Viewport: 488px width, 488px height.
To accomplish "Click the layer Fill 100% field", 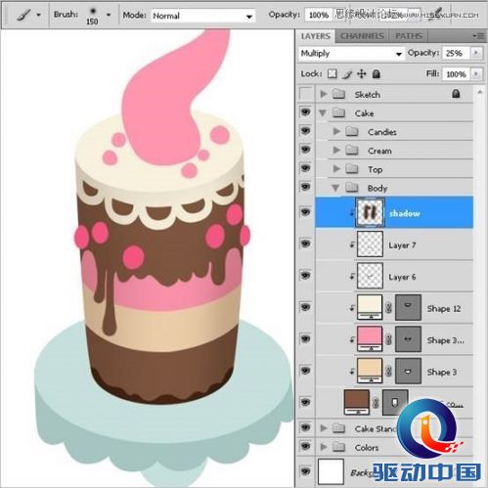I will point(456,74).
